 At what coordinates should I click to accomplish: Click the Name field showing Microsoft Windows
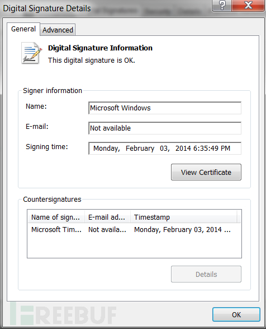point(165,108)
